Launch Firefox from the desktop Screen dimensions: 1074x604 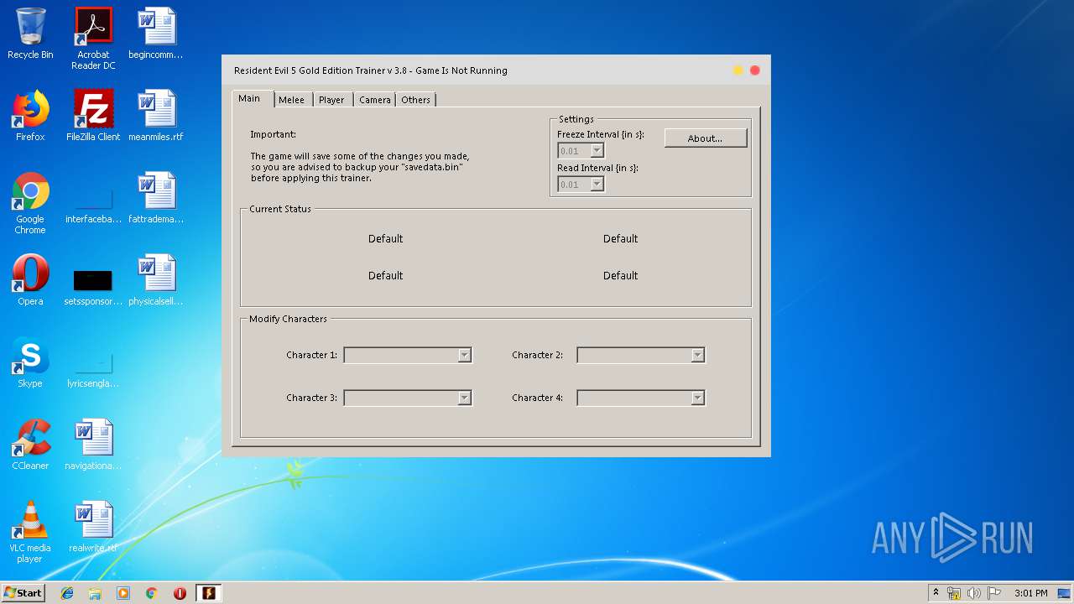30,116
